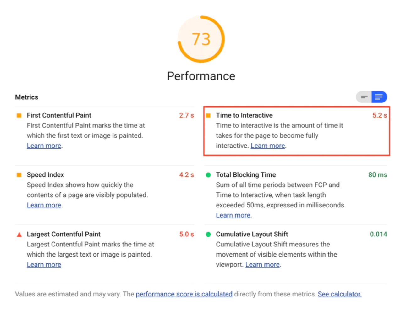
Task: Click the orange 73 performance score gauge
Action: 201,39
